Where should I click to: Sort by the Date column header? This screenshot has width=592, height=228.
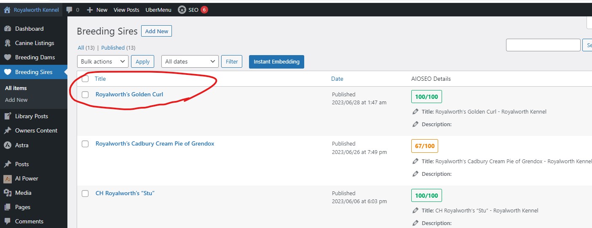337,79
